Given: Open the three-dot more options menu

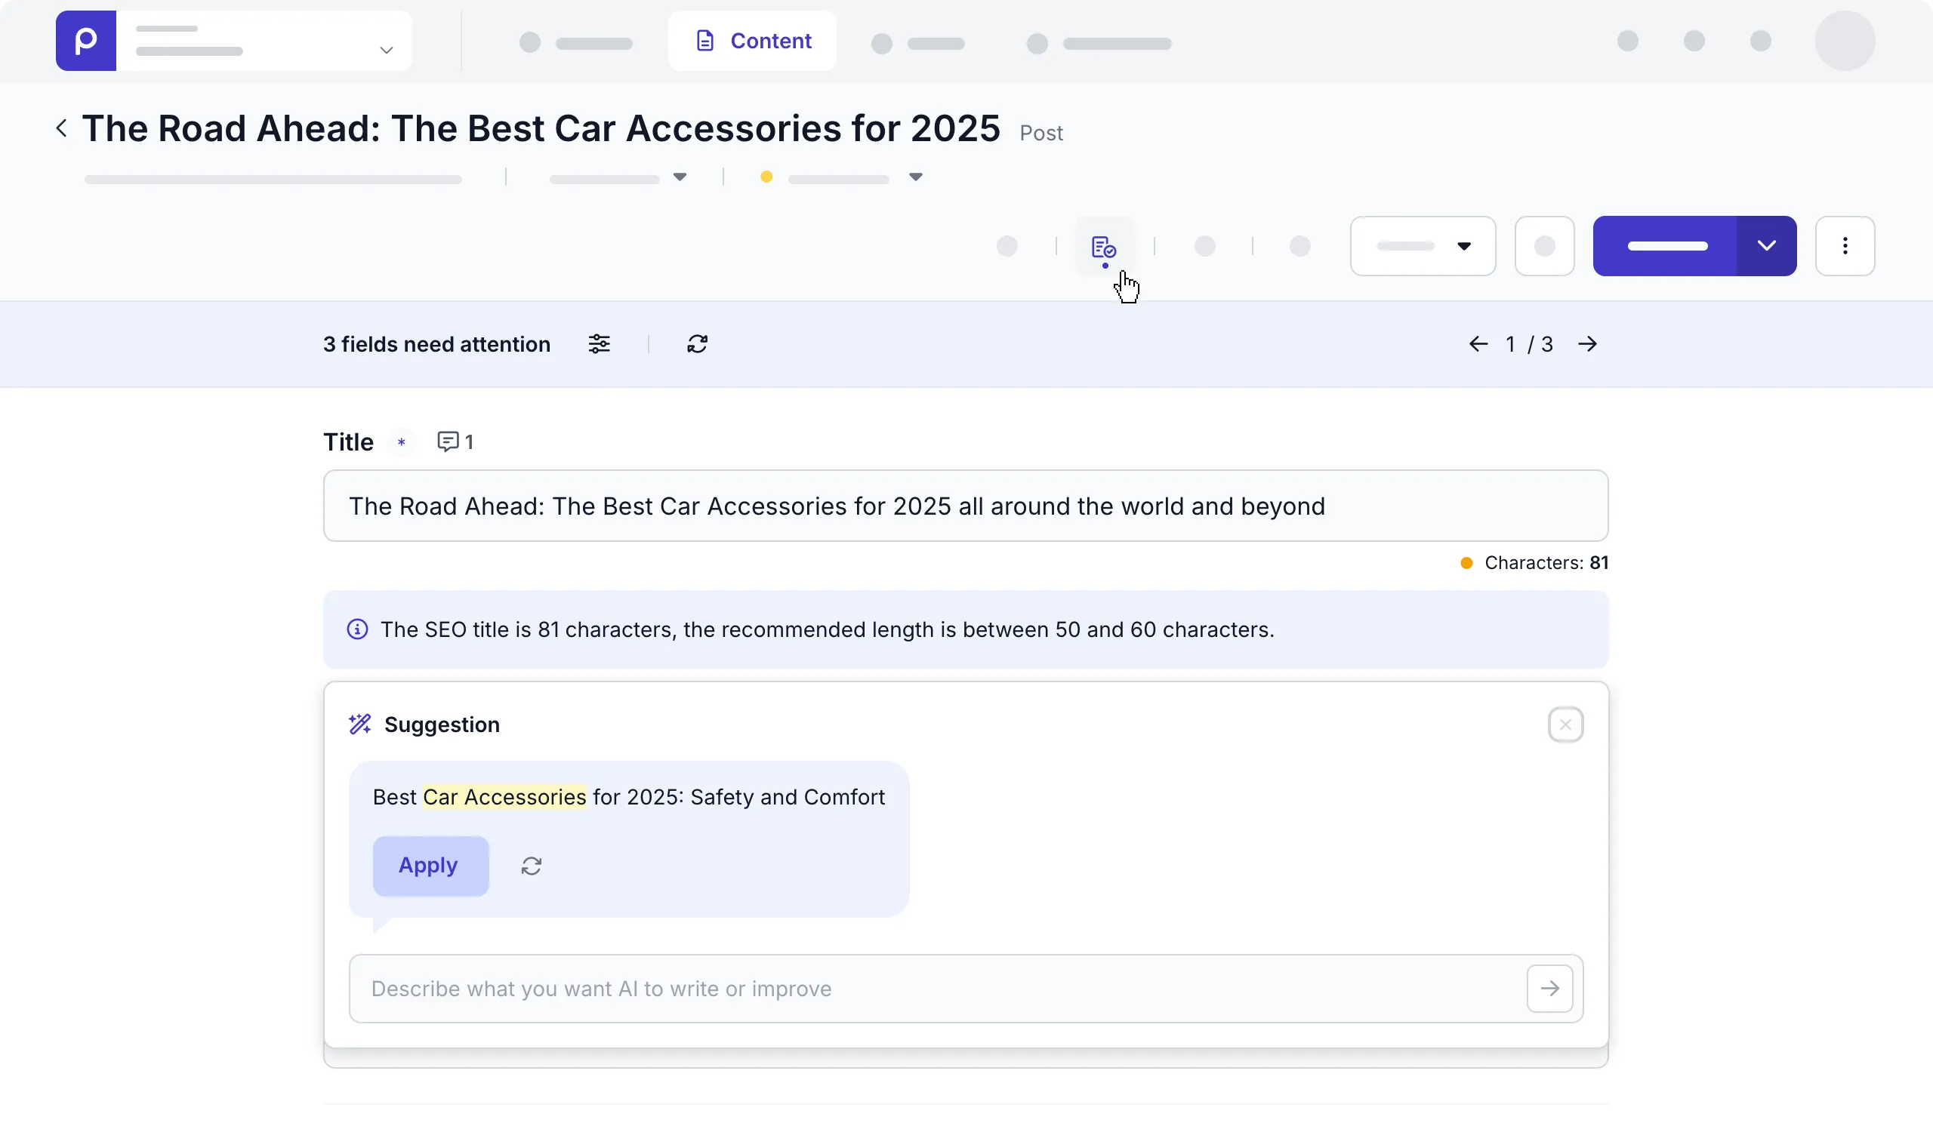Looking at the screenshot, I should [1845, 246].
